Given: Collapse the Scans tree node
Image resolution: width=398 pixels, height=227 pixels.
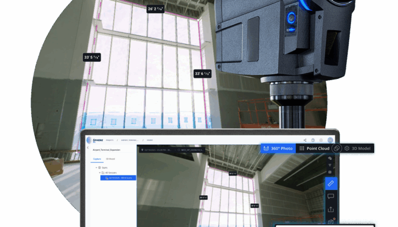Looking at the screenshot, I should (x=96, y=167).
